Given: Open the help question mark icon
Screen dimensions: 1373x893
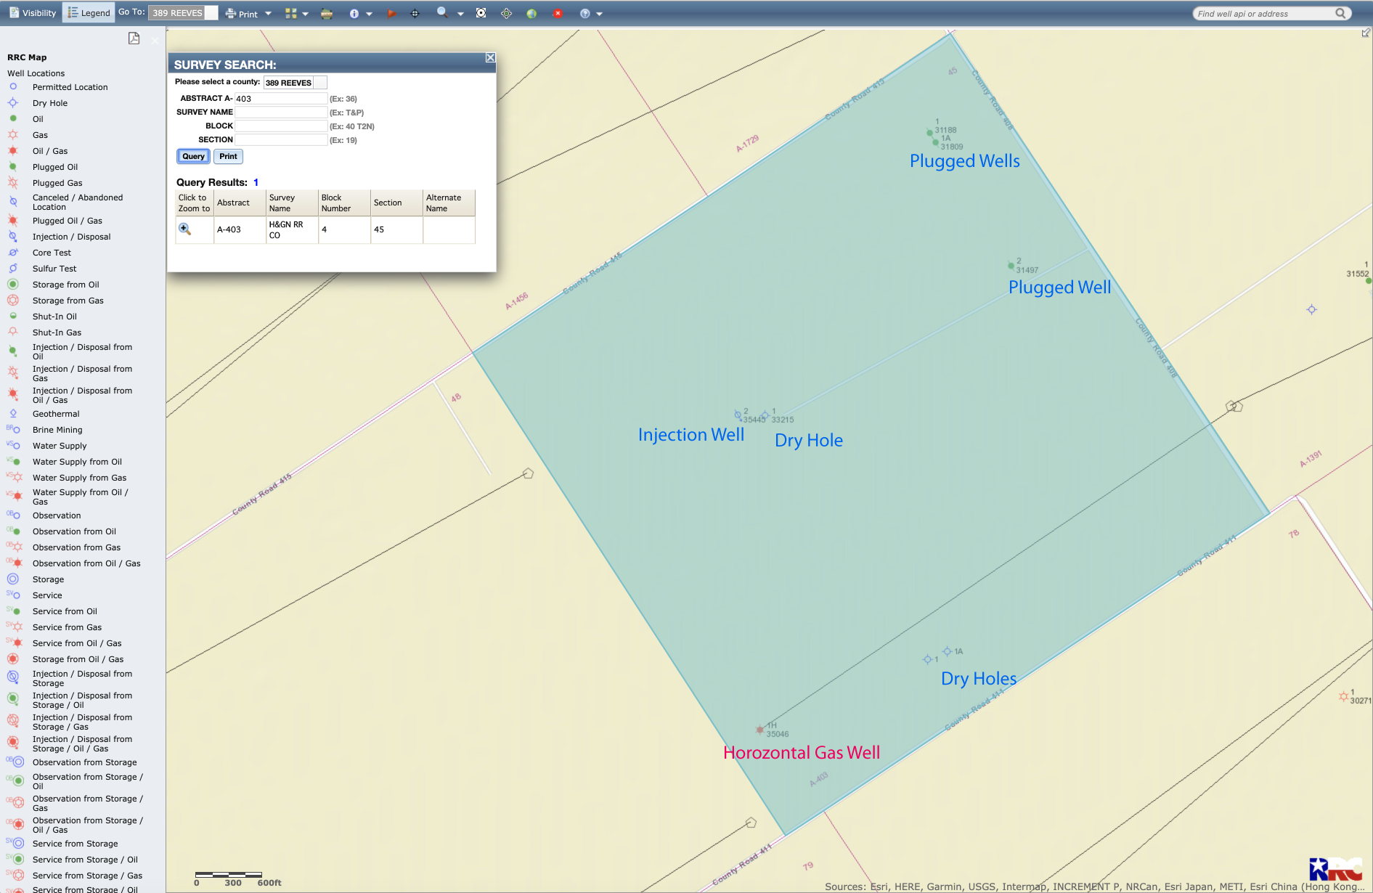Looking at the screenshot, I should (585, 14).
